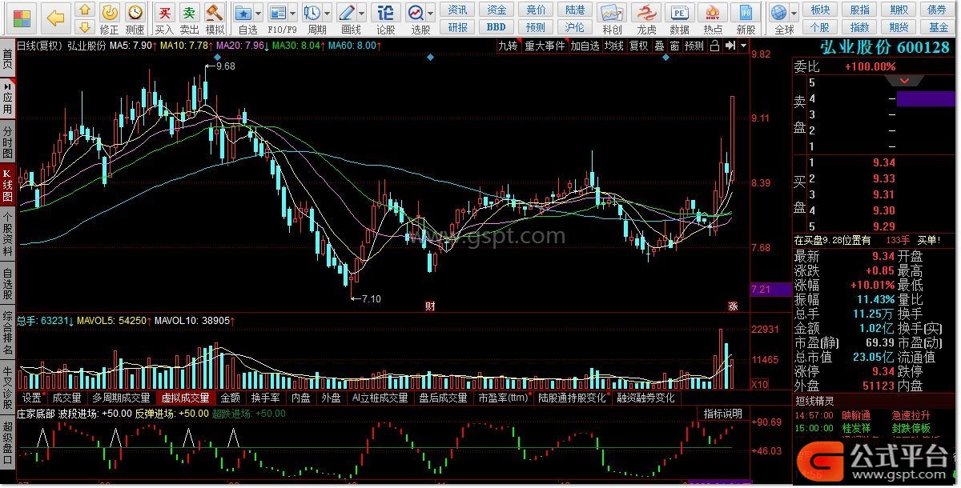Open the 卖出 sell order icon
961x488 pixels.
pyautogui.click(x=189, y=18)
